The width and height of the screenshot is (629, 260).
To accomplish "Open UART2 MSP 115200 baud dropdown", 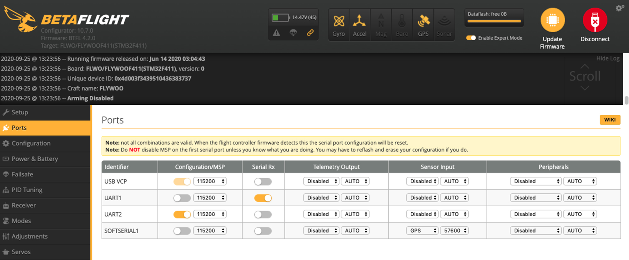I will 210,214.
